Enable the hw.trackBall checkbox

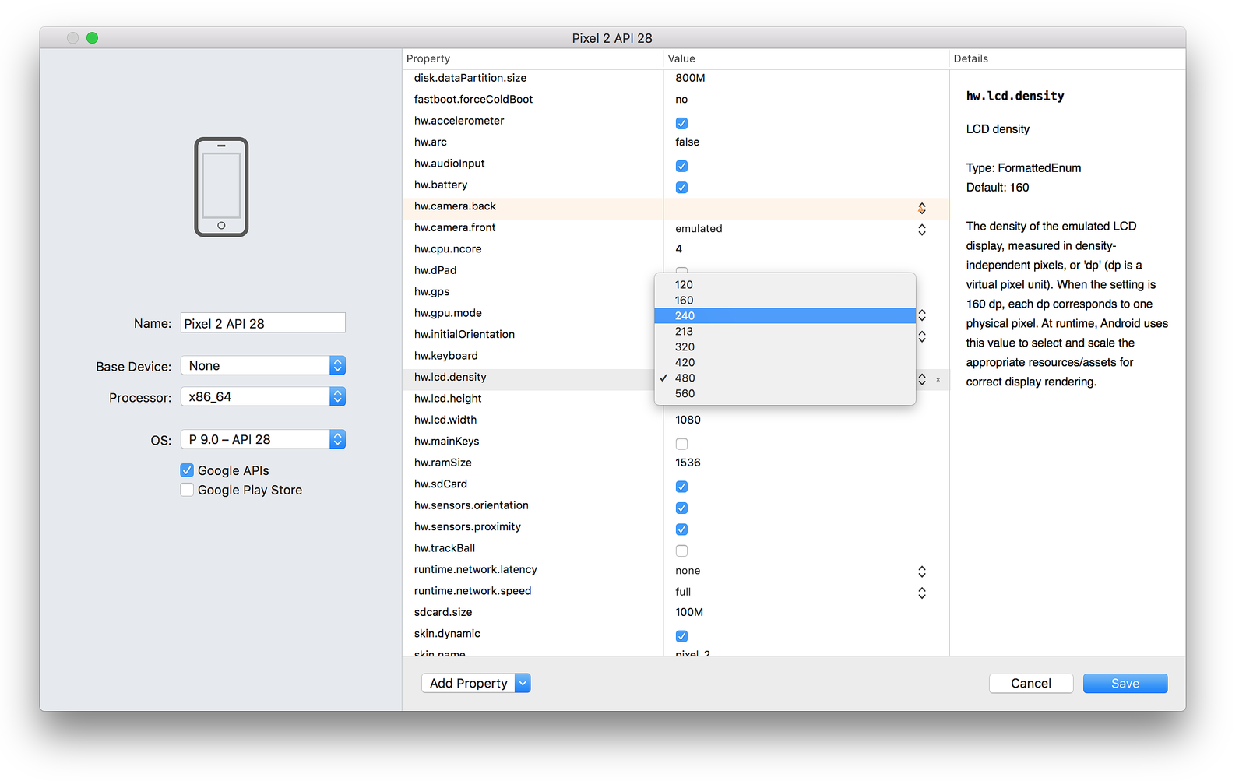[681, 551]
